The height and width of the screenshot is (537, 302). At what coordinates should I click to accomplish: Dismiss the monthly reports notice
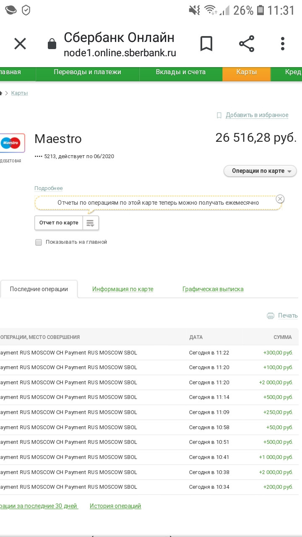pyautogui.click(x=280, y=199)
